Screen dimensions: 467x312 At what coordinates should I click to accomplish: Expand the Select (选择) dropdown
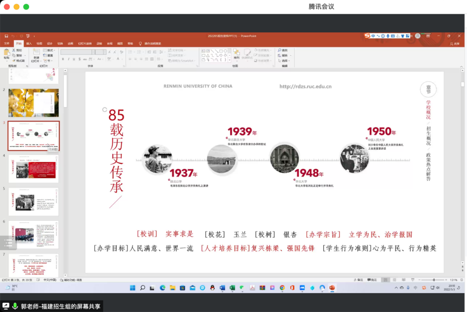coord(284,61)
